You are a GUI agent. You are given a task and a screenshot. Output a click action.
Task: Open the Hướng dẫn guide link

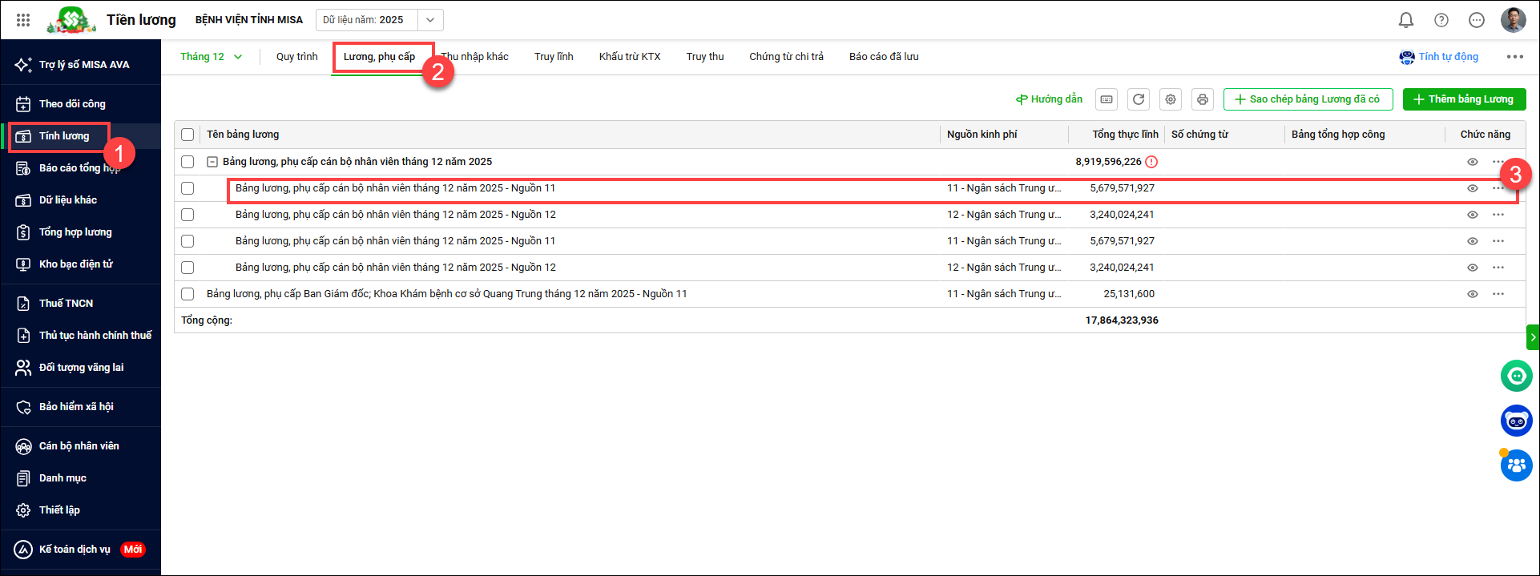(x=1049, y=99)
